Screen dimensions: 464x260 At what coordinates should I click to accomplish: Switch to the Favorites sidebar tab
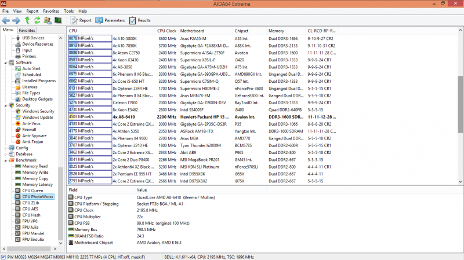27,30
